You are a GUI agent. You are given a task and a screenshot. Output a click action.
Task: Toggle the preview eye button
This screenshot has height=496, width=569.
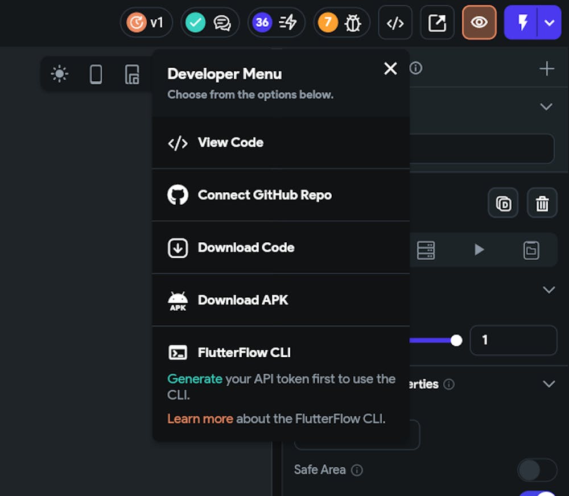[479, 23]
